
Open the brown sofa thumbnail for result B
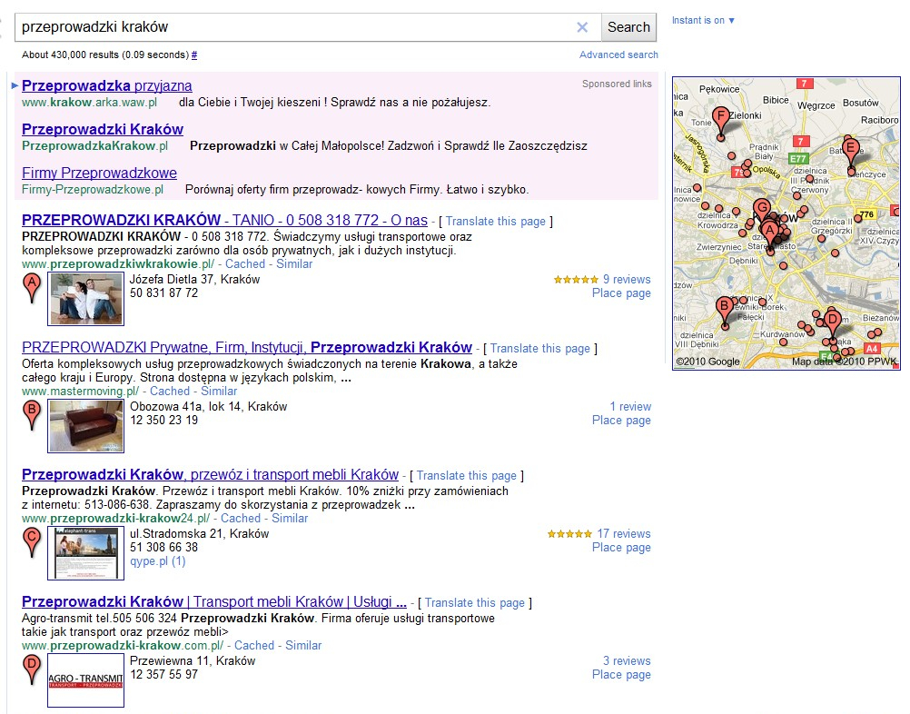pos(86,426)
